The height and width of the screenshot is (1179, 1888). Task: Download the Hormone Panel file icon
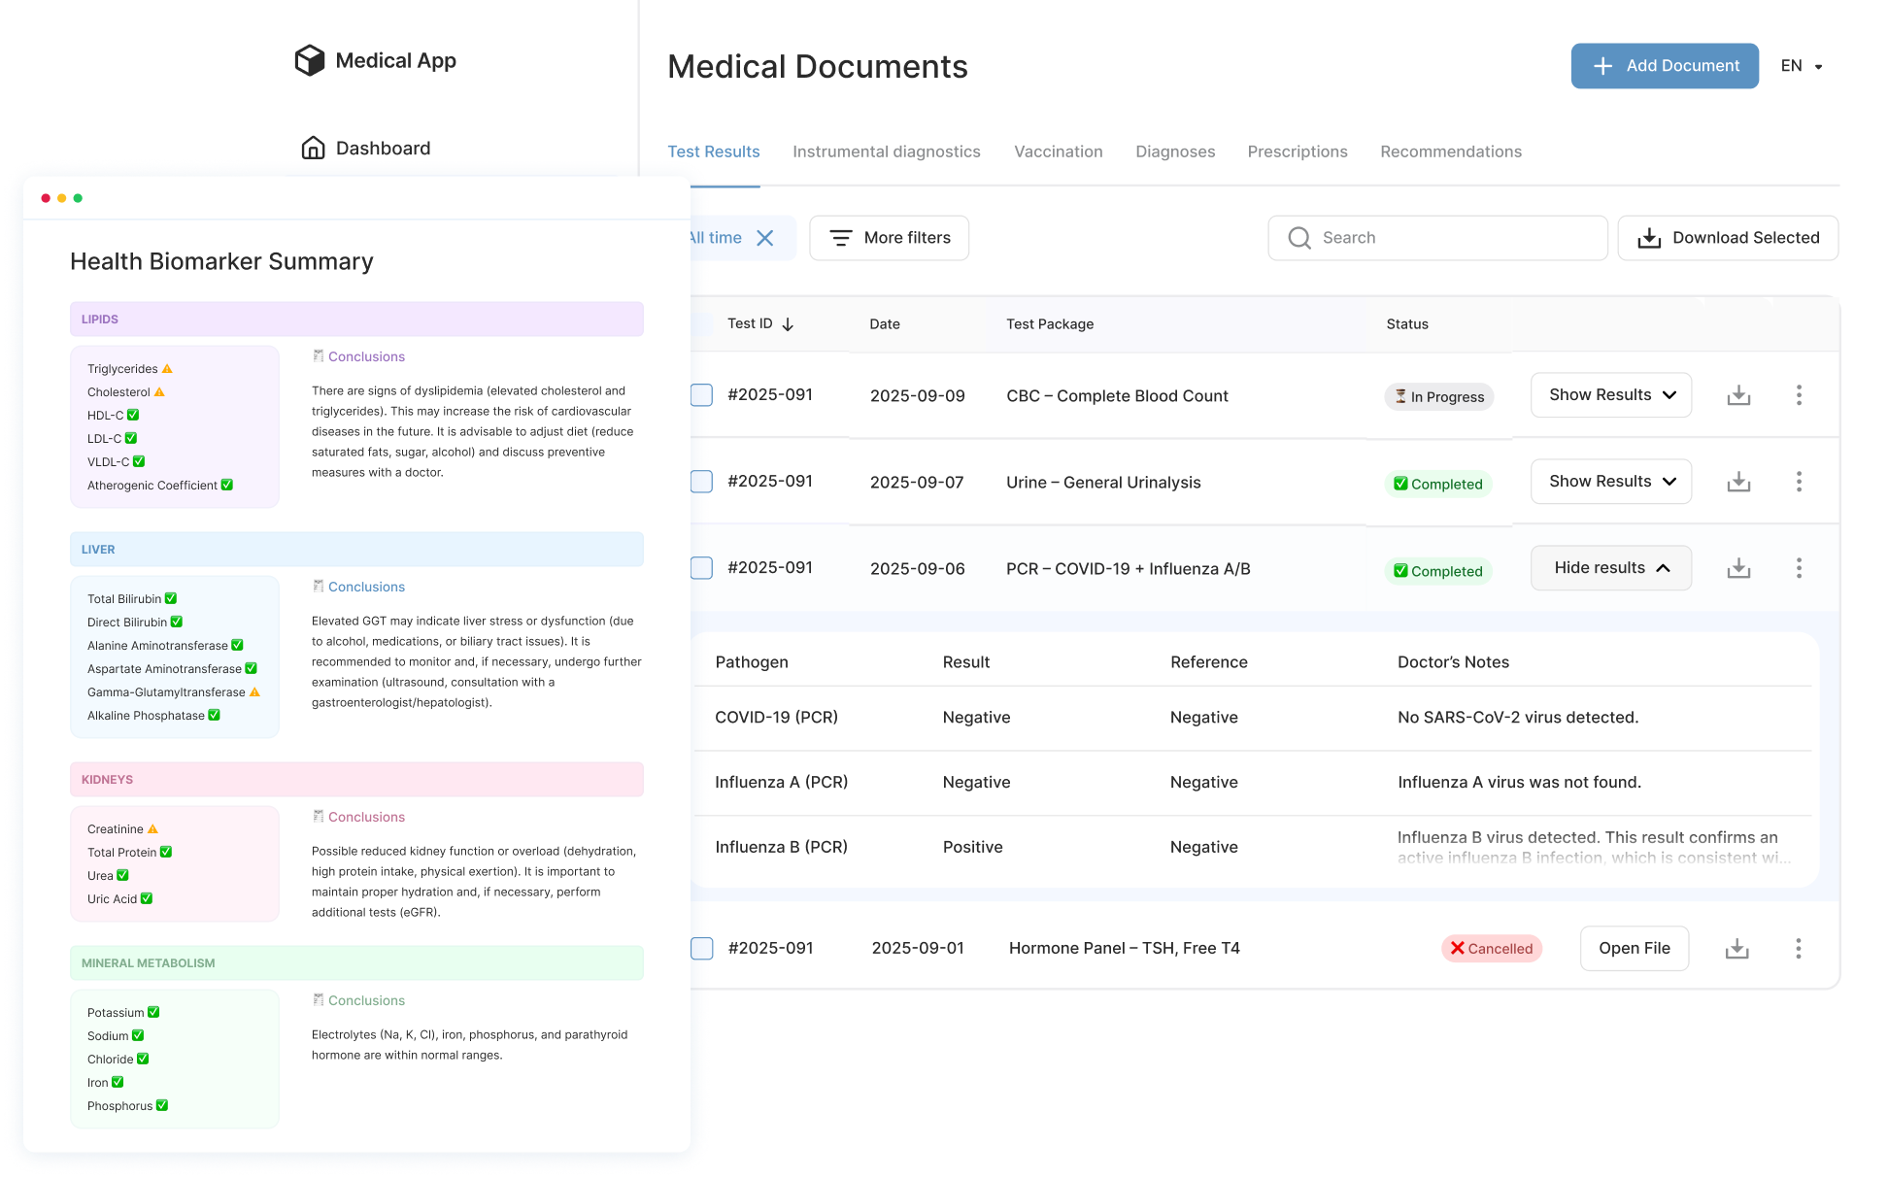1736,949
